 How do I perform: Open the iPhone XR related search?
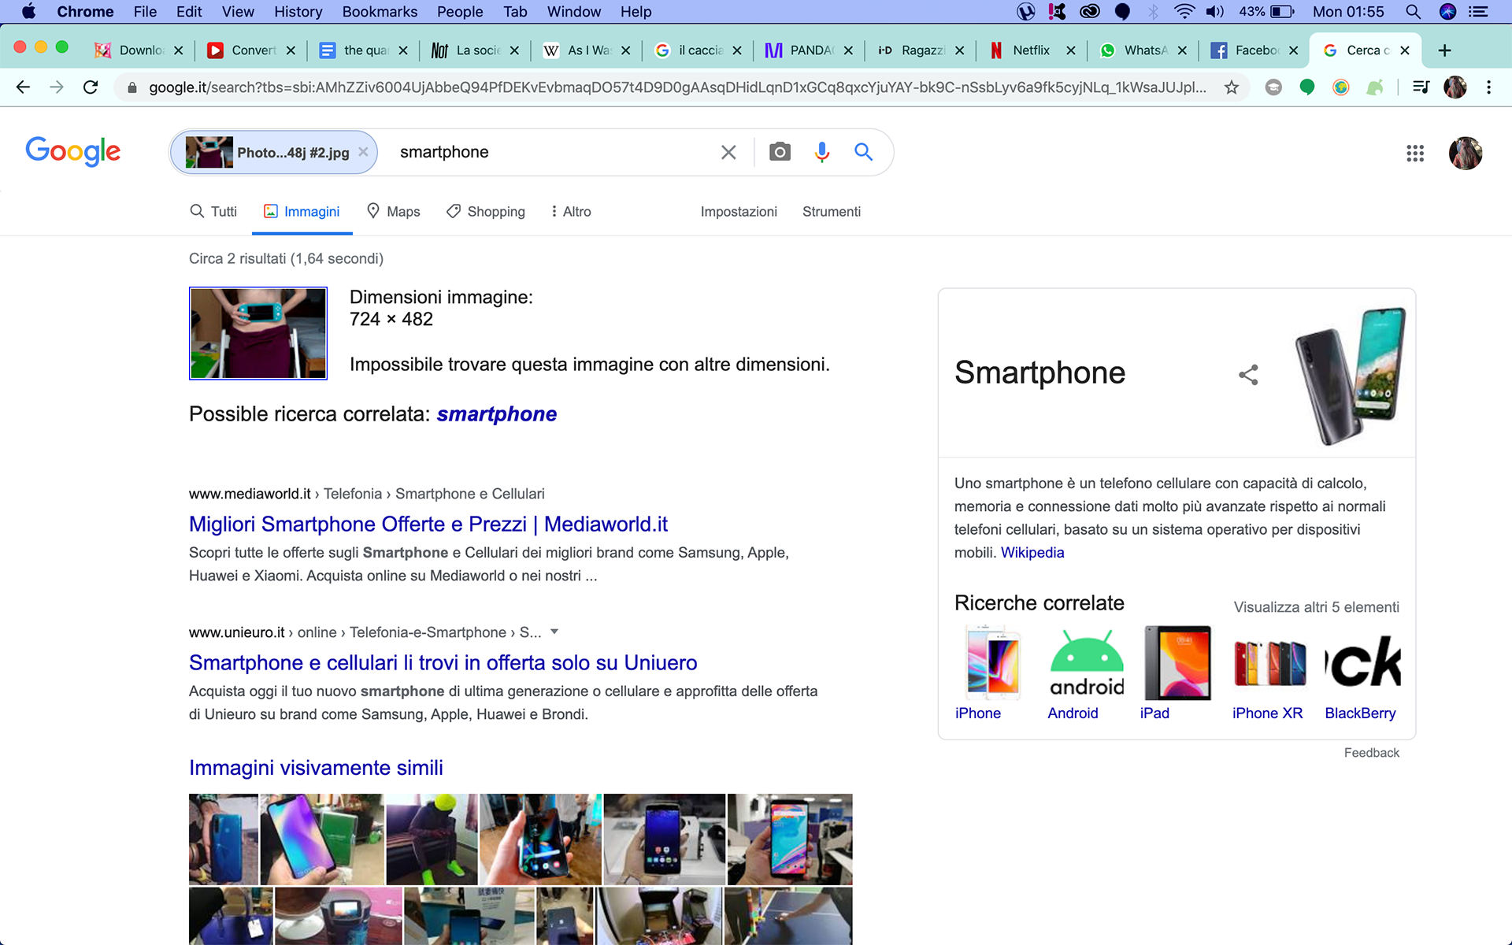1269,673
